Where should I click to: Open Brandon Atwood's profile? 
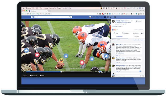point(121,66)
